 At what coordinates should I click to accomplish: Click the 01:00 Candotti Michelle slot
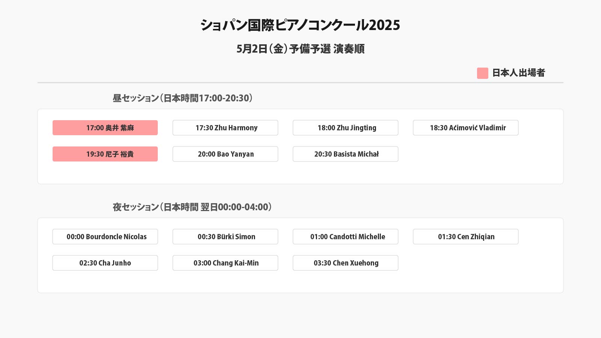pos(346,237)
